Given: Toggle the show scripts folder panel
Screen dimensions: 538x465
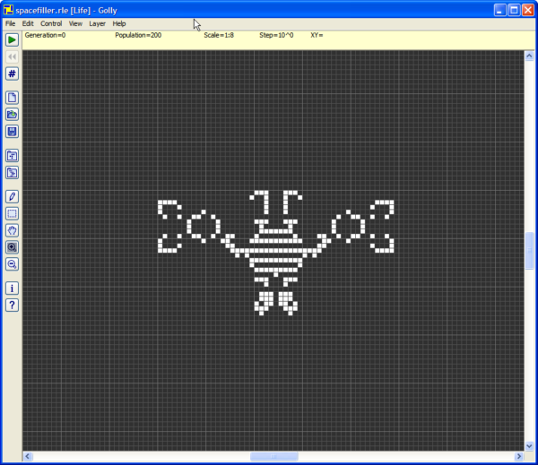Looking at the screenshot, I should click(12, 173).
